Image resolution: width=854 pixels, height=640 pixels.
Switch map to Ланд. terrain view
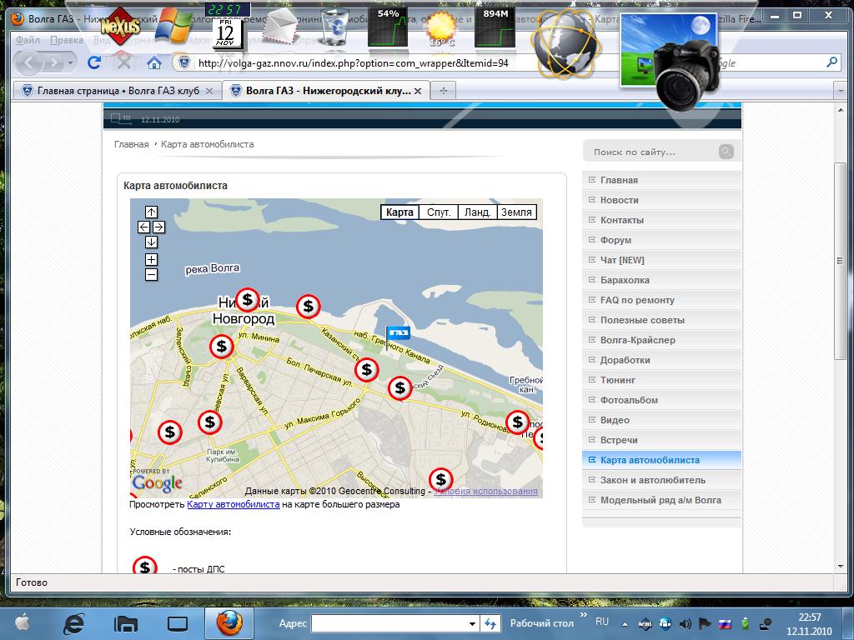(478, 212)
